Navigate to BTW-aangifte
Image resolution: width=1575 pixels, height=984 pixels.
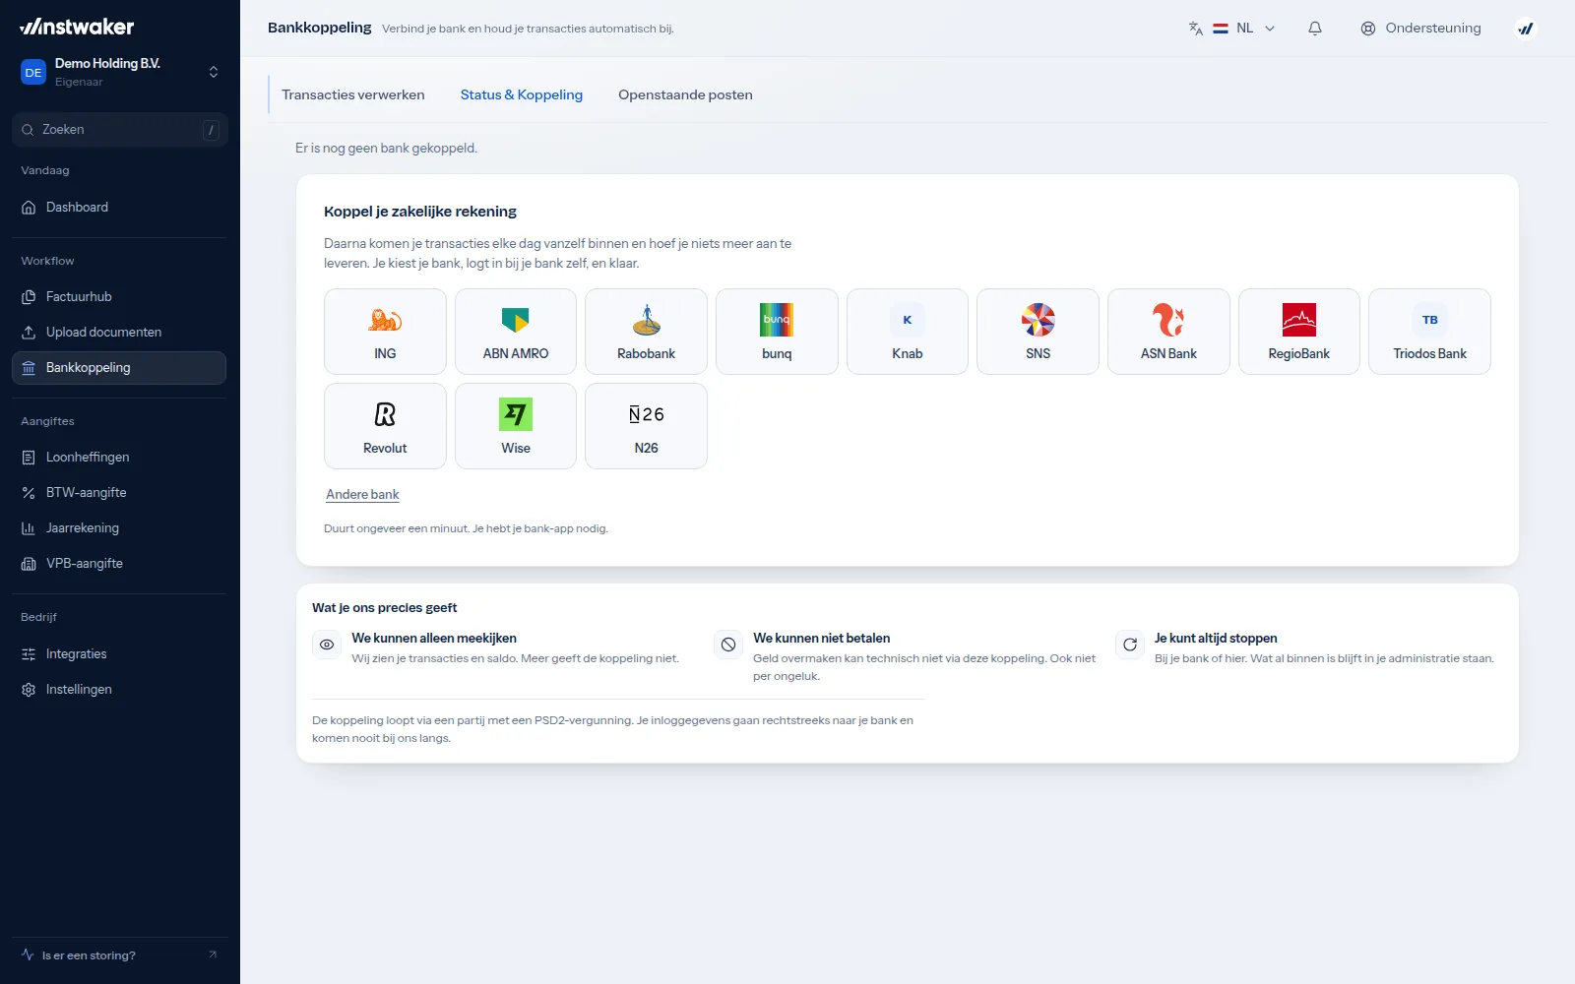119,492
